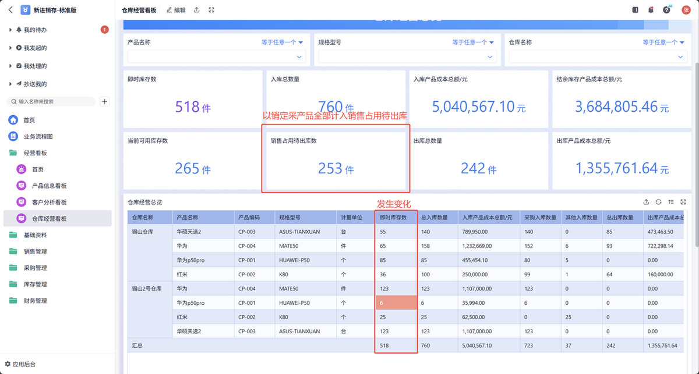The image size is (699, 374).
Task: Open the 产品名称 value select box
Action: pyautogui.click(x=216, y=56)
